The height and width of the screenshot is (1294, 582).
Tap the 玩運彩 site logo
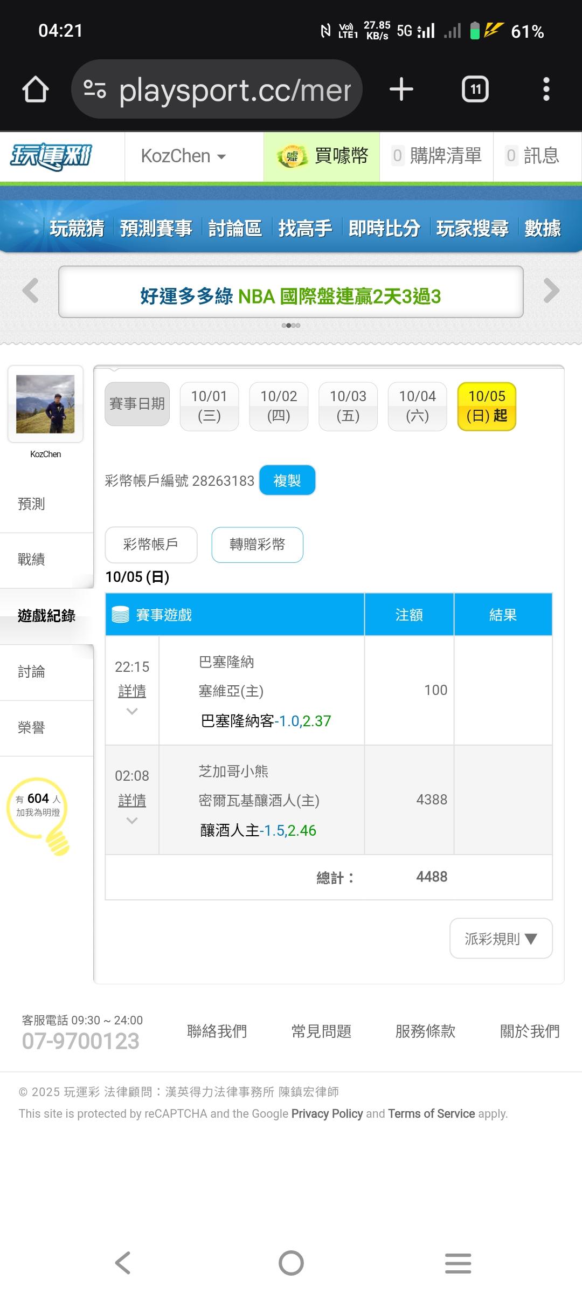[x=51, y=157]
